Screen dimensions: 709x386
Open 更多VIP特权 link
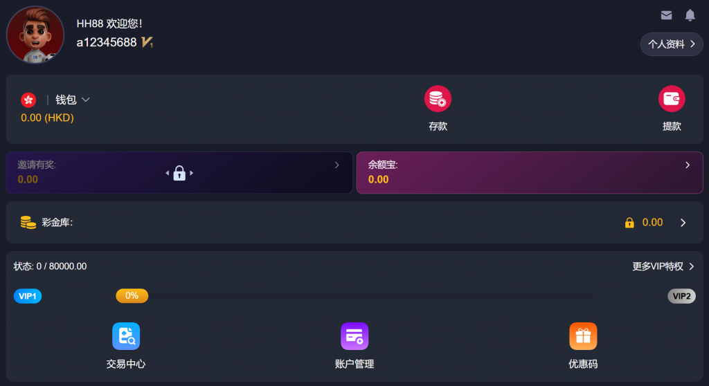click(x=663, y=266)
